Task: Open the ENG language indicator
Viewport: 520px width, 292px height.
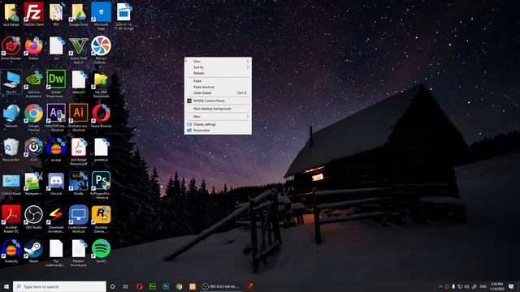Action: coord(483,286)
